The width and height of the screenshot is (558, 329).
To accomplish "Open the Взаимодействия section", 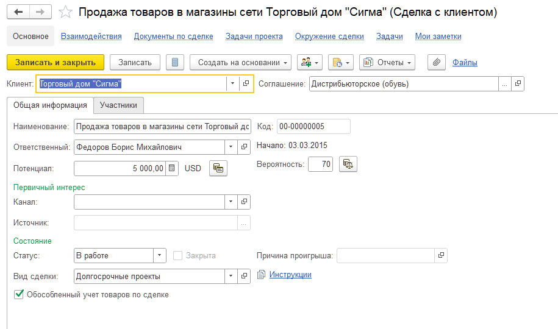I will (x=91, y=37).
